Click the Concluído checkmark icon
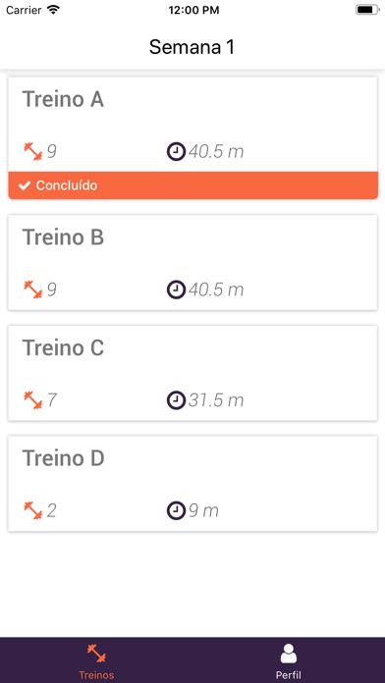The height and width of the screenshot is (683, 385). (x=25, y=185)
